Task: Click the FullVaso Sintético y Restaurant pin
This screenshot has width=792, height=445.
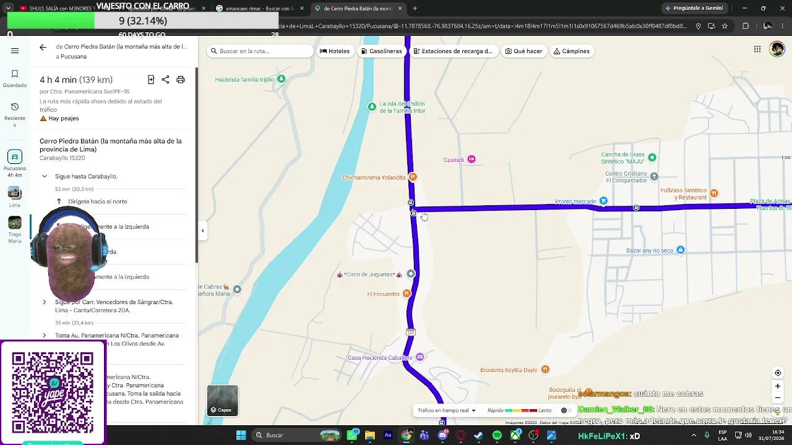Action: click(714, 193)
